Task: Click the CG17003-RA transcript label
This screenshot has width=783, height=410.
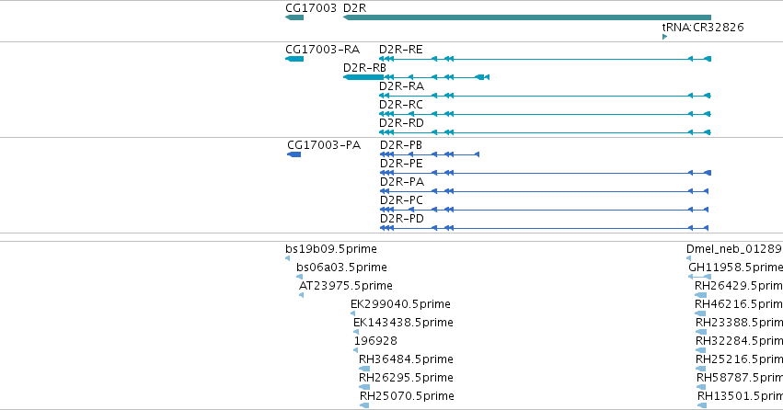Action: 323,50
